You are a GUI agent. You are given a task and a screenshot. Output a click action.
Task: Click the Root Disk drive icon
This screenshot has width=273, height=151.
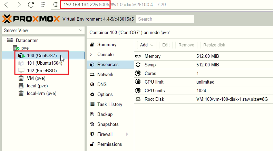138,99
